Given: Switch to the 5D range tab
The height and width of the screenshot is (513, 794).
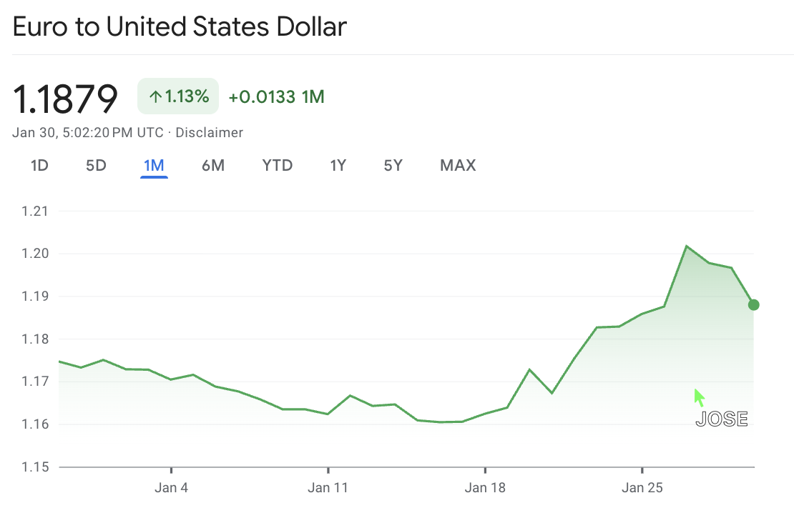Looking at the screenshot, I should (96, 166).
